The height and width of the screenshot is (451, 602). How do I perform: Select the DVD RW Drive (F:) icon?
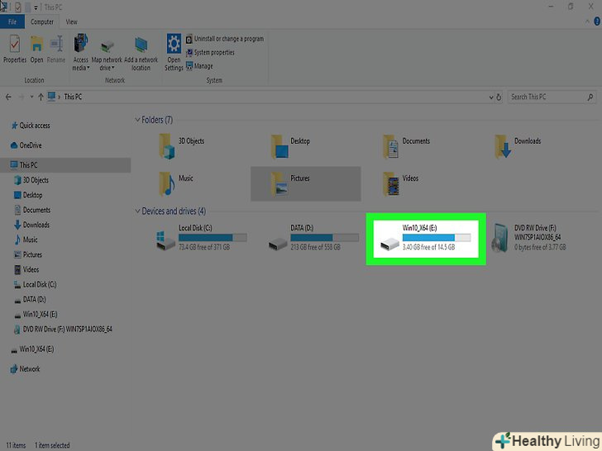pyautogui.click(x=500, y=238)
